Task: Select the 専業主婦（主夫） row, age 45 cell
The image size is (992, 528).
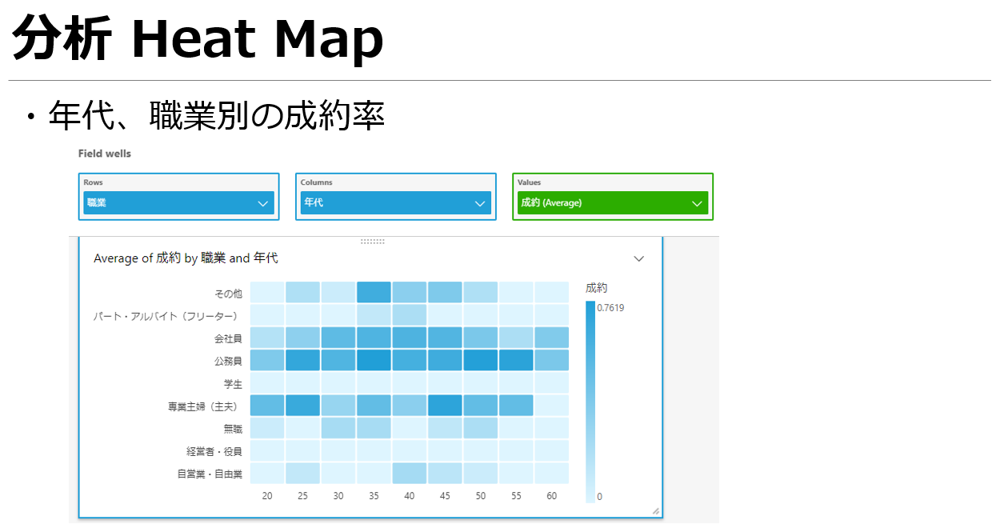Action: [445, 405]
